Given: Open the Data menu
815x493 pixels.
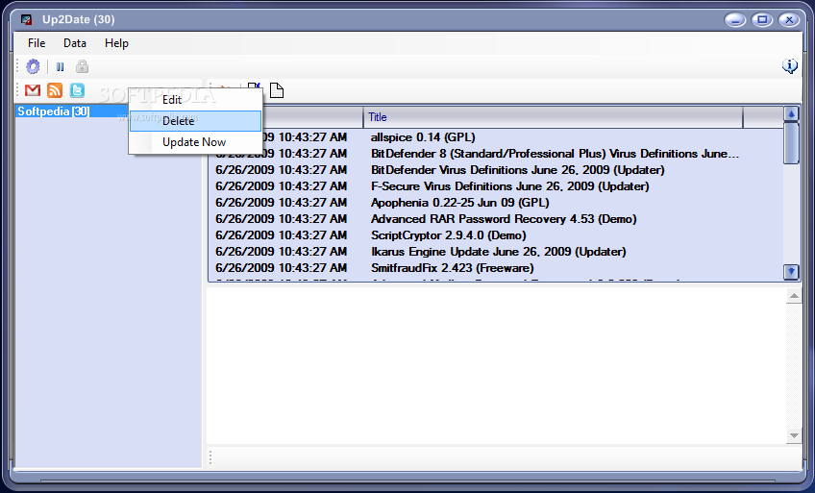Looking at the screenshot, I should pyautogui.click(x=75, y=43).
